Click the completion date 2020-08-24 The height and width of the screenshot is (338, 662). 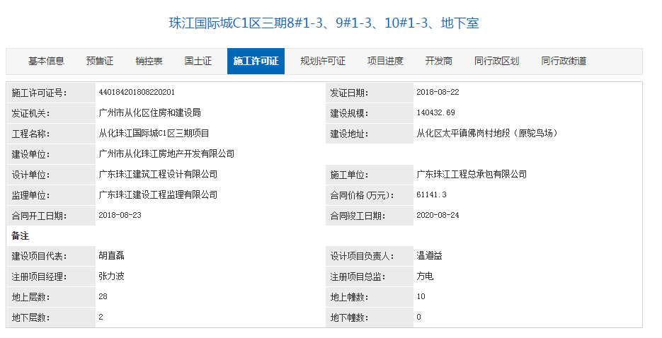point(438,215)
